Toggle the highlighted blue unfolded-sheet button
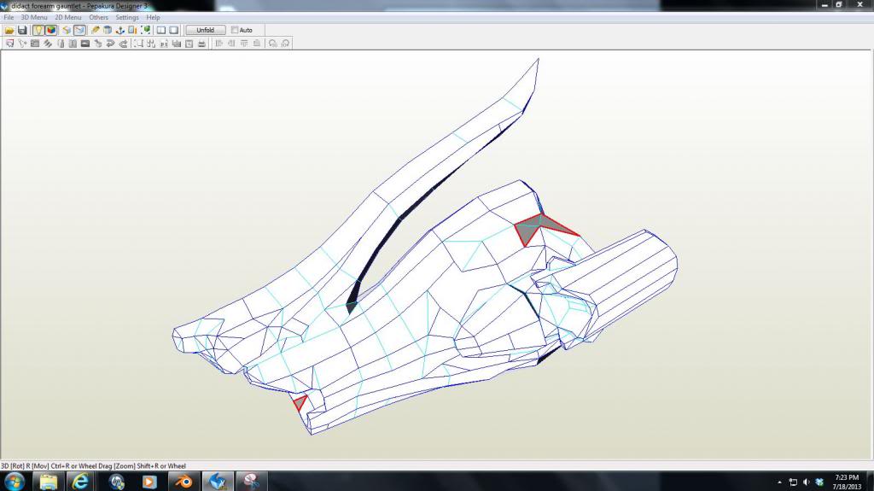874x491 pixels. pos(79,30)
